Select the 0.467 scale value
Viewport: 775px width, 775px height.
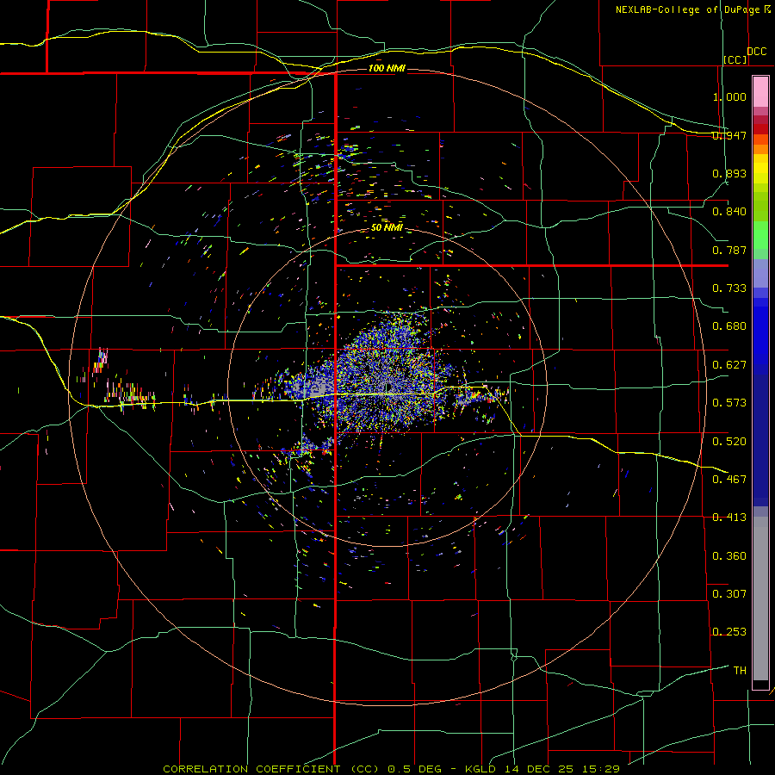pyautogui.click(x=729, y=480)
